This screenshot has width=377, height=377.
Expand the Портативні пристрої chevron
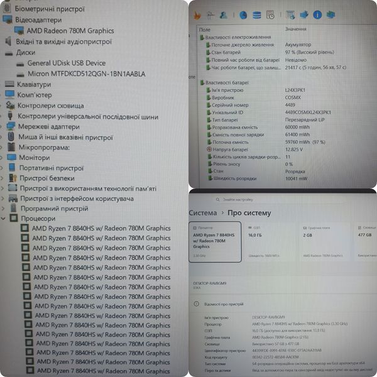point(2,168)
